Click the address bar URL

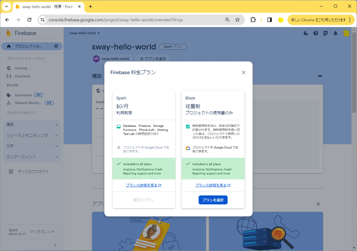(x=116, y=20)
